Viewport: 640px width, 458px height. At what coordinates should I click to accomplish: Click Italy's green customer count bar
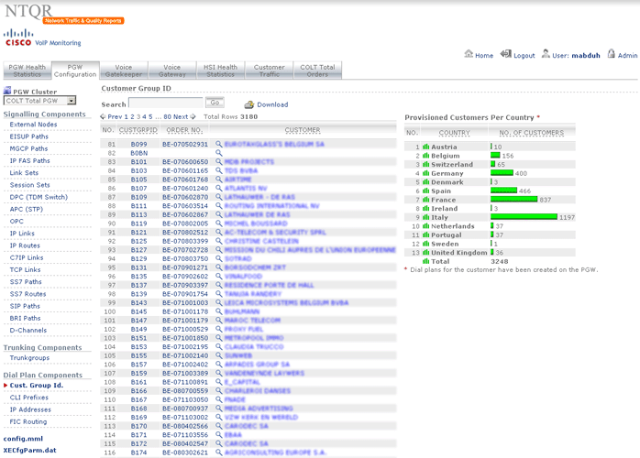pyautogui.click(x=524, y=217)
